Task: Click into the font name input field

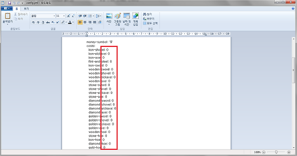Action: [42, 16]
